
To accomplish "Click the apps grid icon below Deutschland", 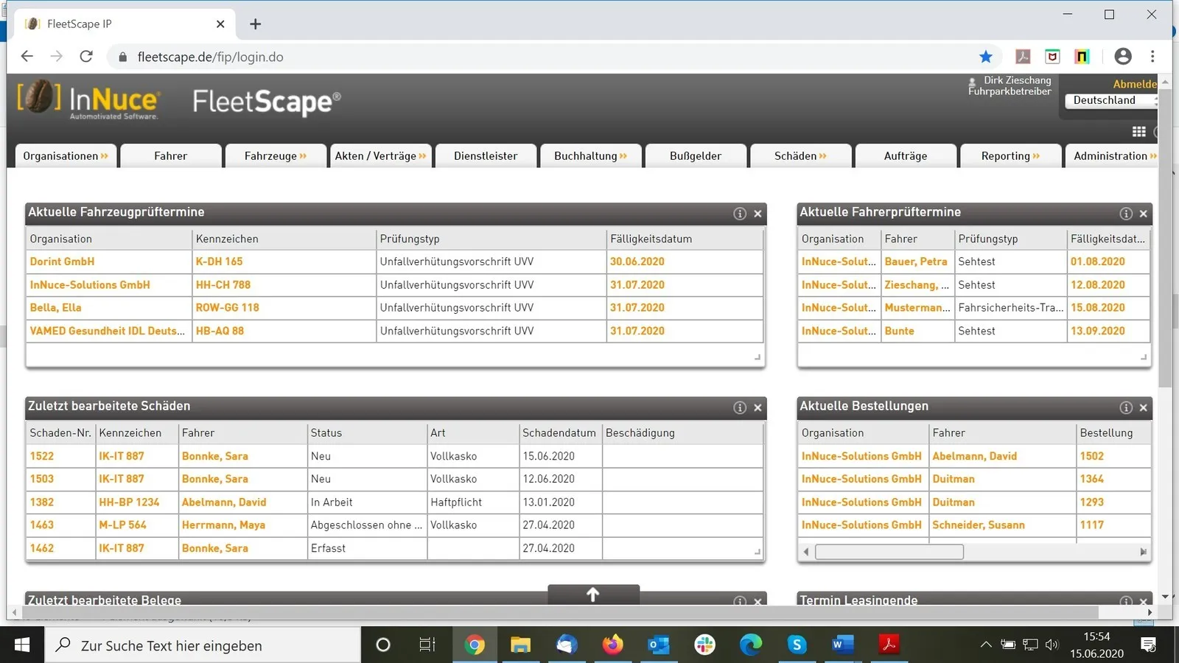I will pyautogui.click(x=1139, y=132).
